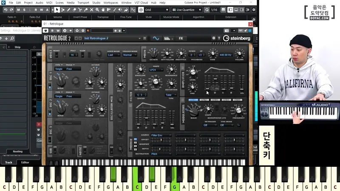Select the Draw pencil tool
340x191 pixels.
coord(68,10)
